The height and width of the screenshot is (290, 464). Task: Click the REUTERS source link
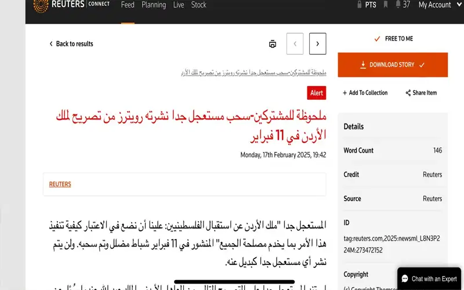click(60, 184)
